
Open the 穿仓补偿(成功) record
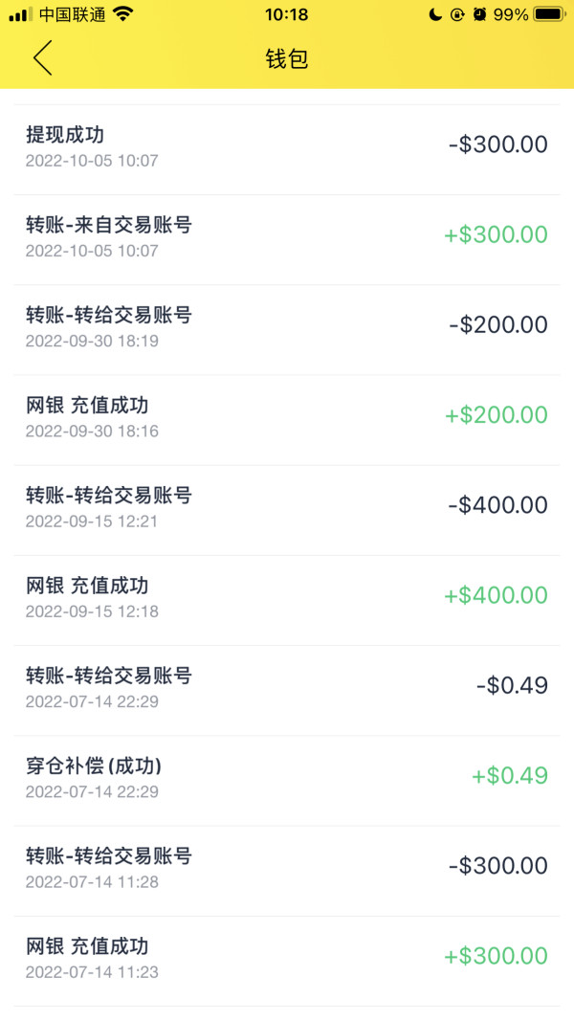point(287,776)
